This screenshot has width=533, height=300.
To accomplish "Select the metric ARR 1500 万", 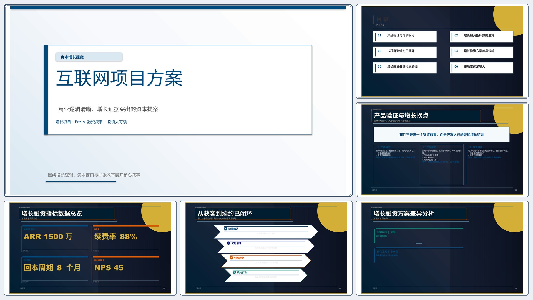I will pyautogui.click(x=48, y=237).
